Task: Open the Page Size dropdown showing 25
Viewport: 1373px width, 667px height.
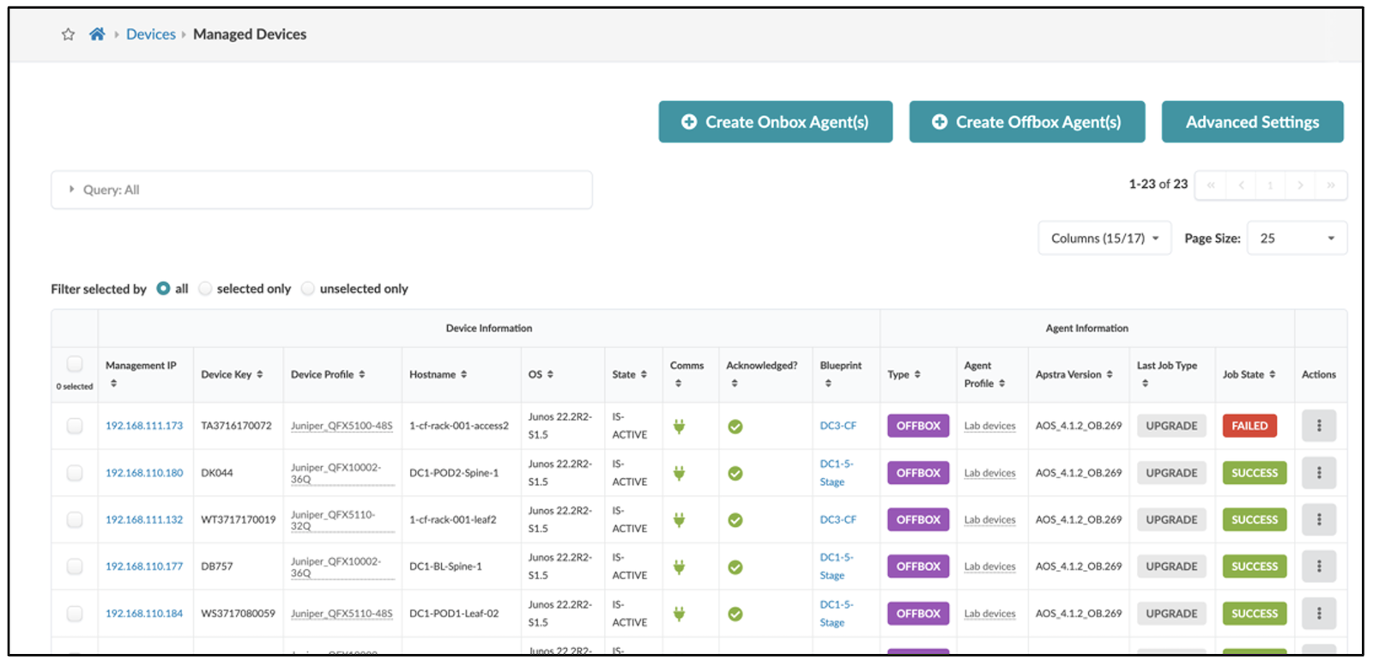Action: (x=1297, y=238)
